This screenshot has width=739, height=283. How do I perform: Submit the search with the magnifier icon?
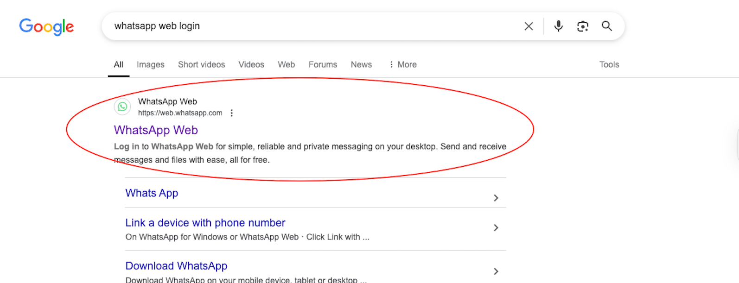(607, 26)
